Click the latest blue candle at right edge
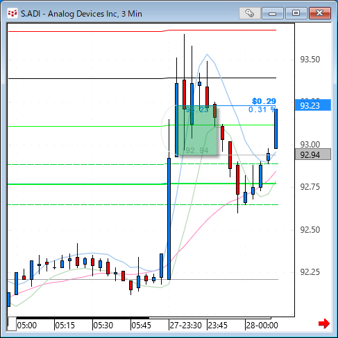 (276, 129)
